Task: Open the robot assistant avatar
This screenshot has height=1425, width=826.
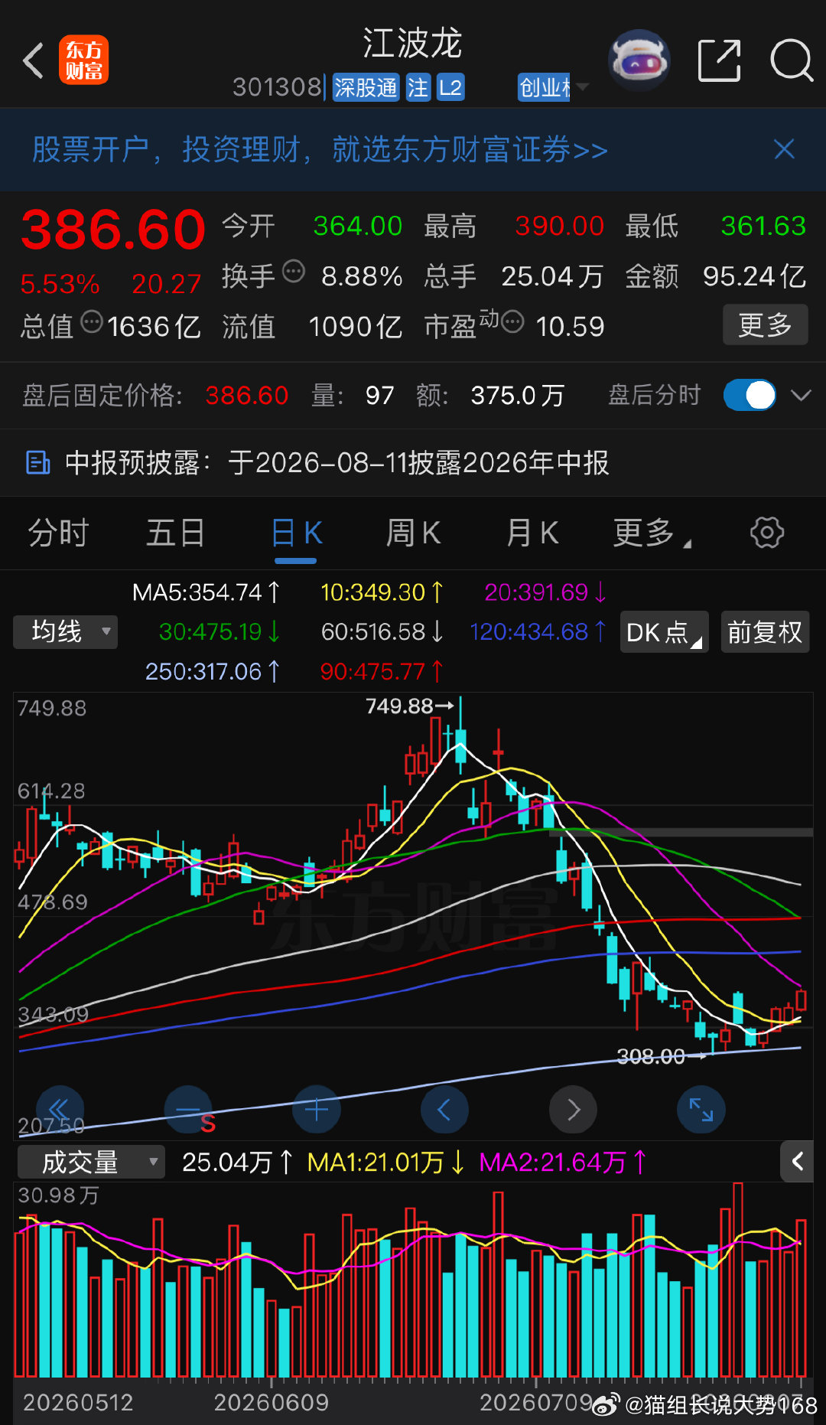Action: tap(639, 60)
